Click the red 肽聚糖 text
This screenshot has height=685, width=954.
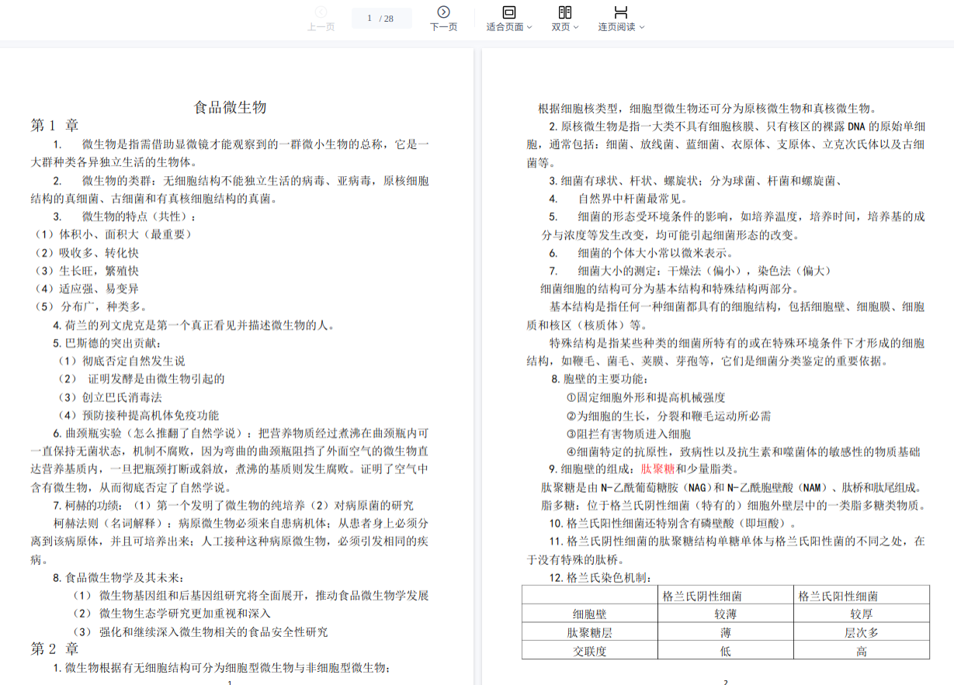coord(657,469)
